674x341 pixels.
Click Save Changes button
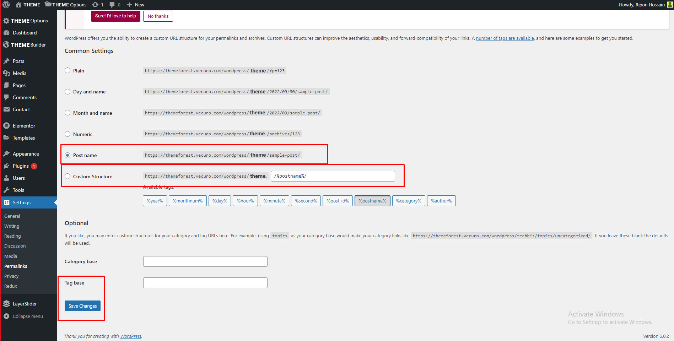click(x=82, y=306)
